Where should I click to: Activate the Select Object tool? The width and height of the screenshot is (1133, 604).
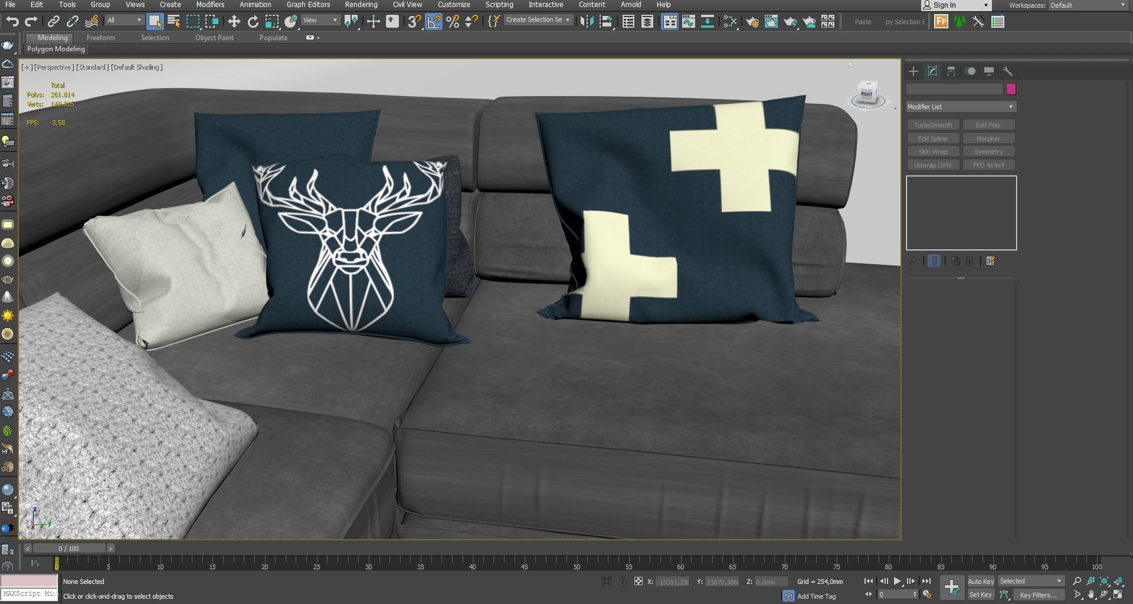[155, 22]
